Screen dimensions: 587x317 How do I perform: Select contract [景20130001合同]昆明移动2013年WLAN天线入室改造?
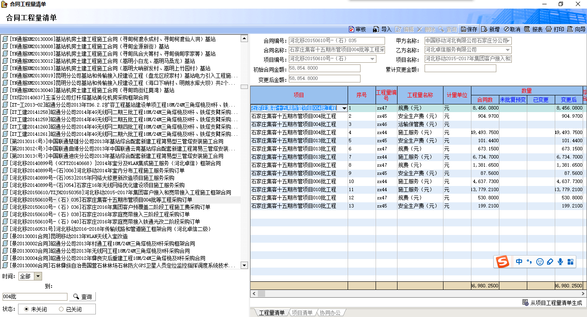pos(68,236)
